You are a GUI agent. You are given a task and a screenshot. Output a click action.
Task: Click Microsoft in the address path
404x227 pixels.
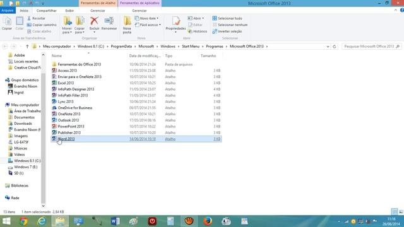[146, 46]
